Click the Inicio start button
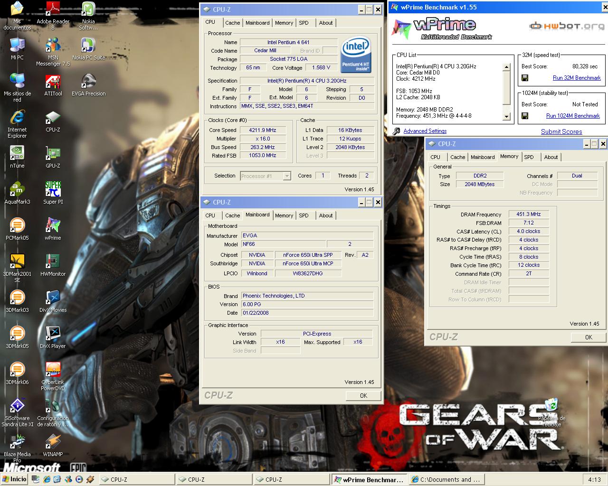The image size is (608, 486). 14,479
